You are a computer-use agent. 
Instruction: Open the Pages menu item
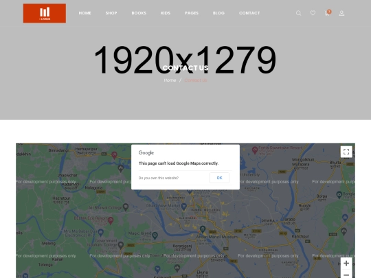pos(192,13)
